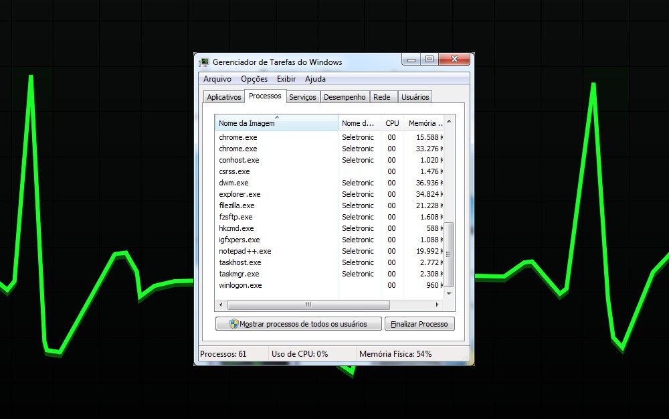Switch to the Rede tab
The height and width of the screenshot is (419, 669).
[x=381, y=97]
